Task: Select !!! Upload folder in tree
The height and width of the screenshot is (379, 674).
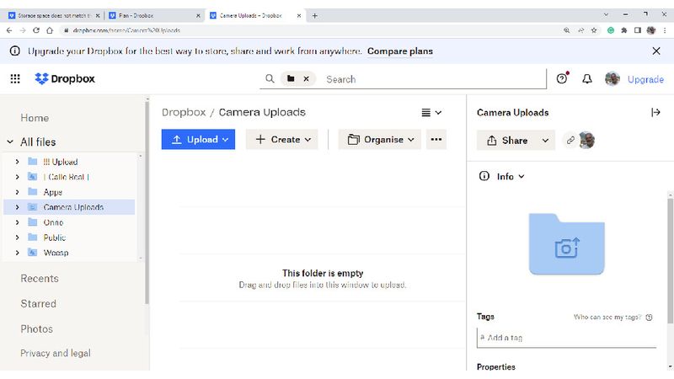Action: pos(60,162)
